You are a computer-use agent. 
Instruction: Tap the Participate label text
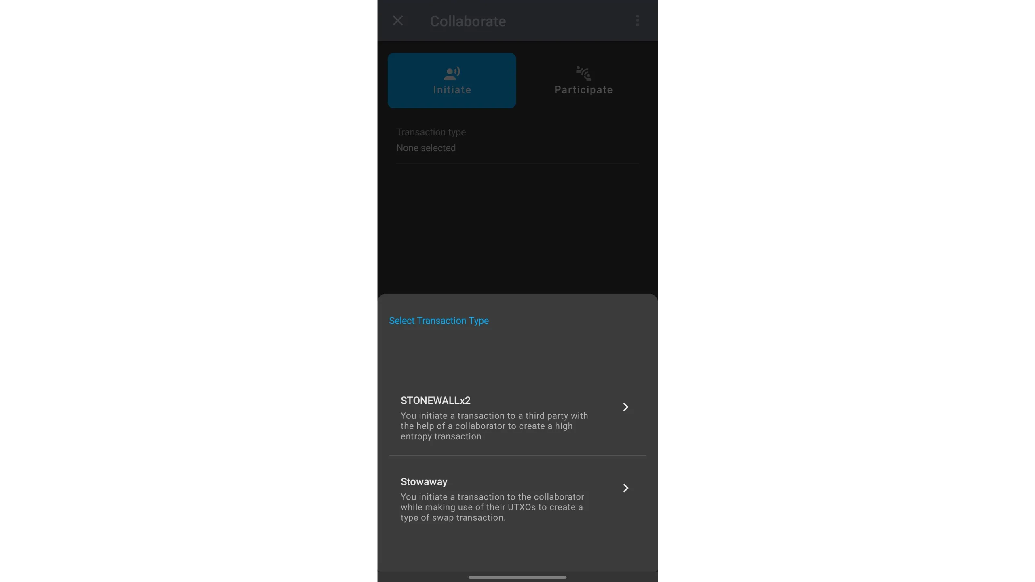tap(583, 90)
